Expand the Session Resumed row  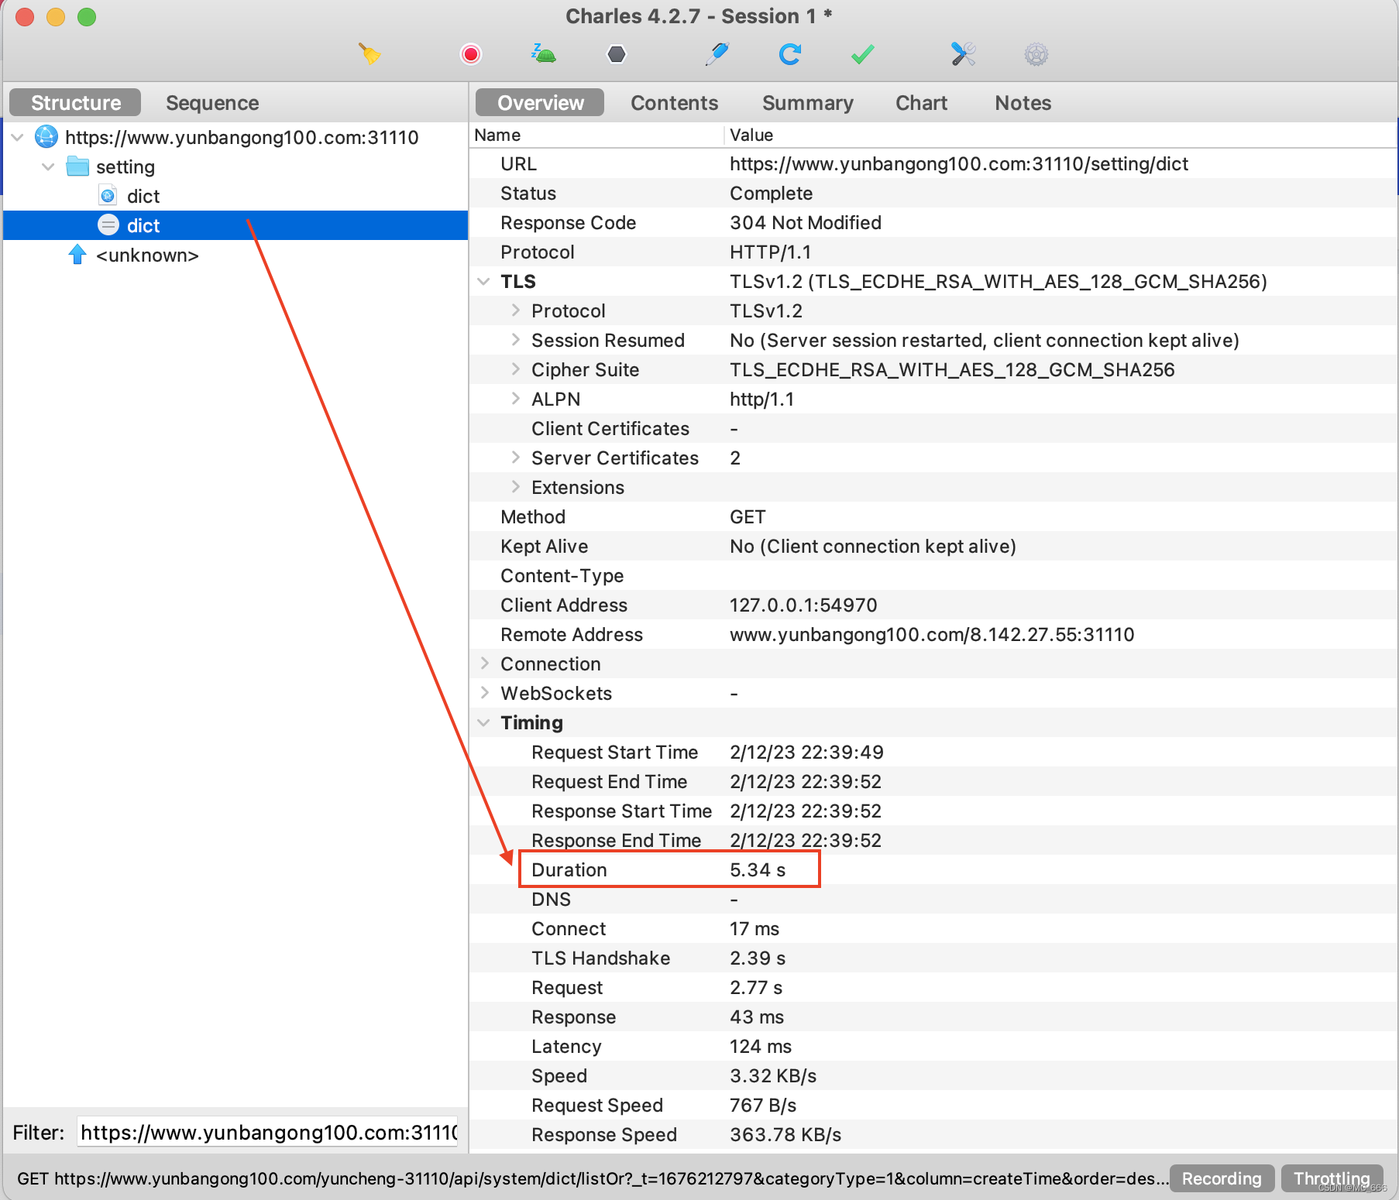coord(515,340)
